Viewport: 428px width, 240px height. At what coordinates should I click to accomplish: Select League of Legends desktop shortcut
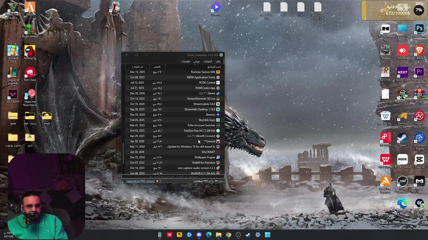13,76
